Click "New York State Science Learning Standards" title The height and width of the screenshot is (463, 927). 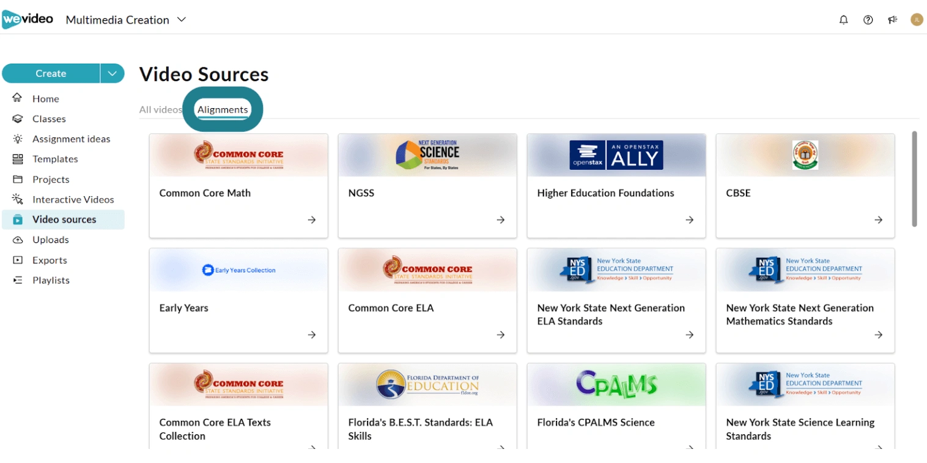point(800,429)
